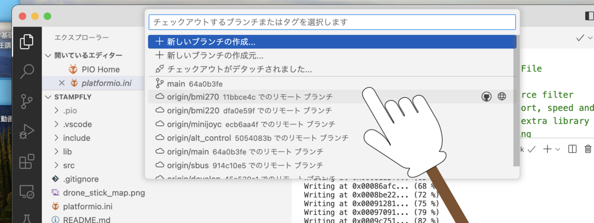
Task: Add a new terminal with plus icon
Action: coord(547,149)
